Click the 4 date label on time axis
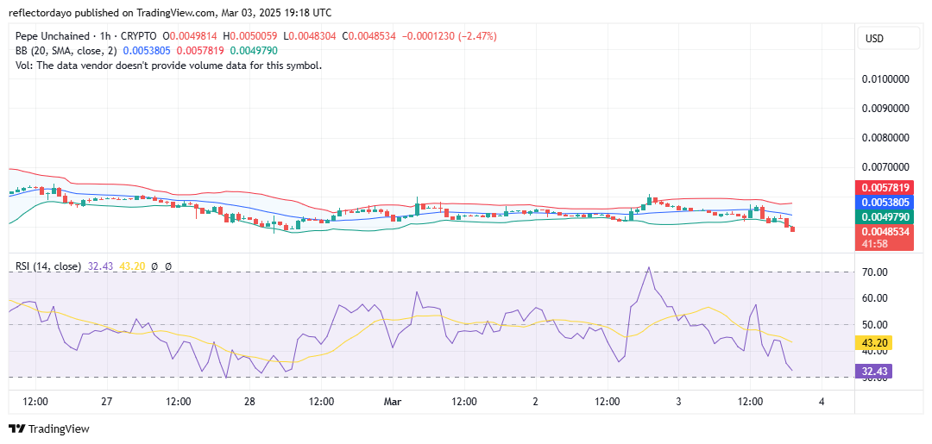 click(x=821, y=401)
